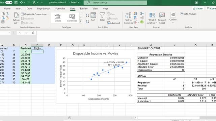Click Sort Z to A icon

coord(87,21)
